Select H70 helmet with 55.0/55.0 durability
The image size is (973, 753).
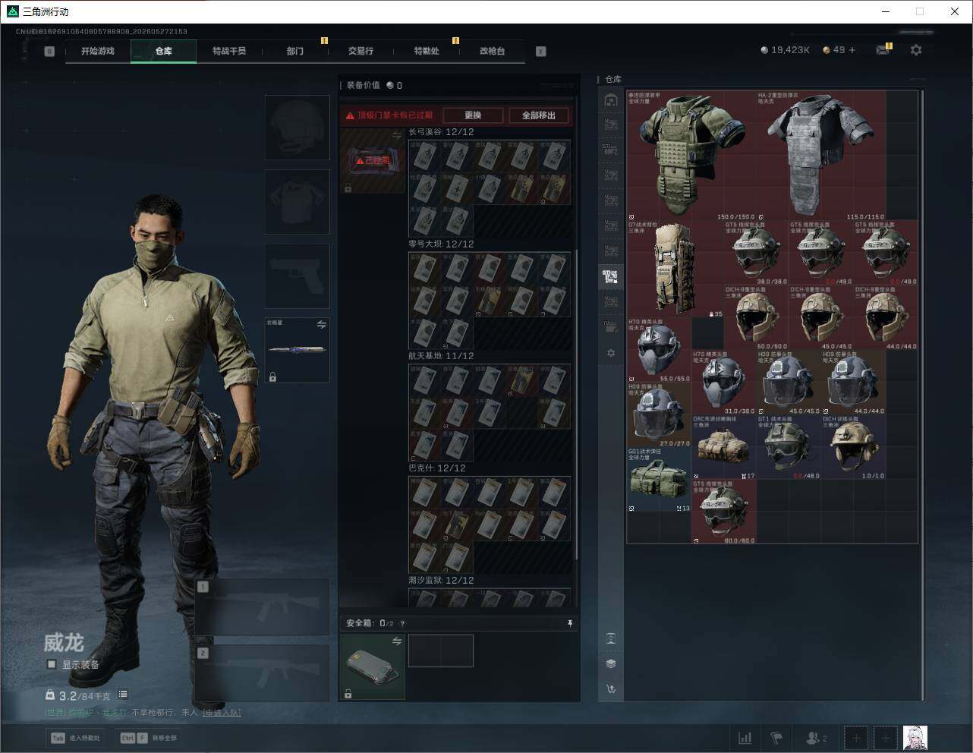[659, 351]
